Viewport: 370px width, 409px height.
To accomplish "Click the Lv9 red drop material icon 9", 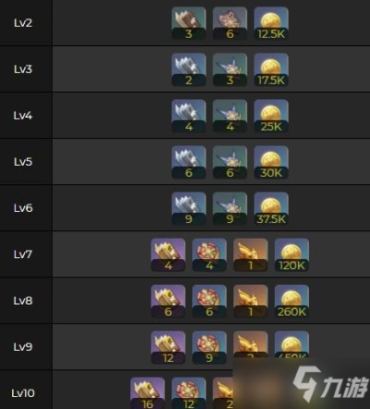I will click(x=209, y=347).
